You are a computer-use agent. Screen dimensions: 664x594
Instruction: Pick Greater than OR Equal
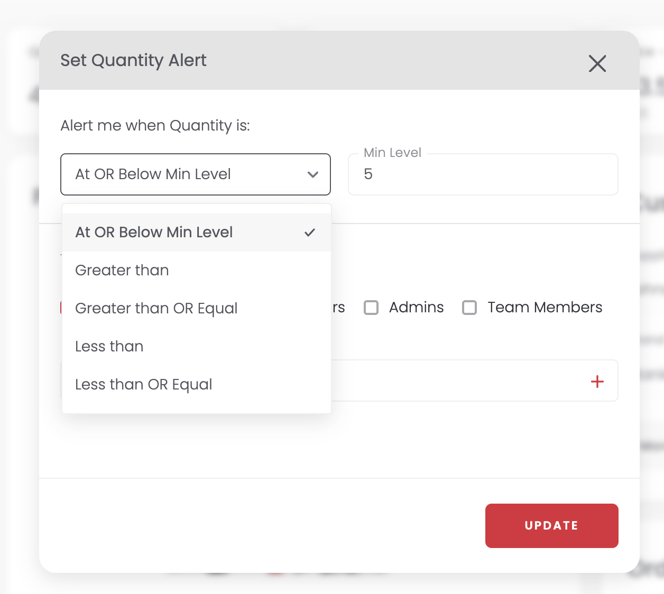[x=197, y=309]
